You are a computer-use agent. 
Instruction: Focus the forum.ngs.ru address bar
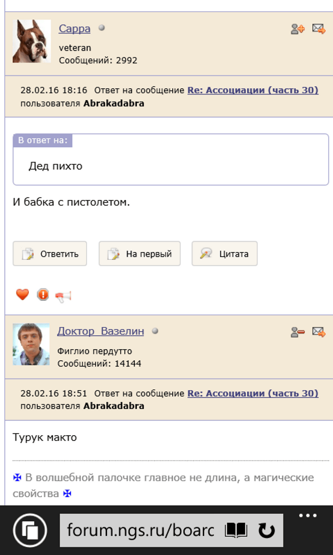click(x=141, y=530)
